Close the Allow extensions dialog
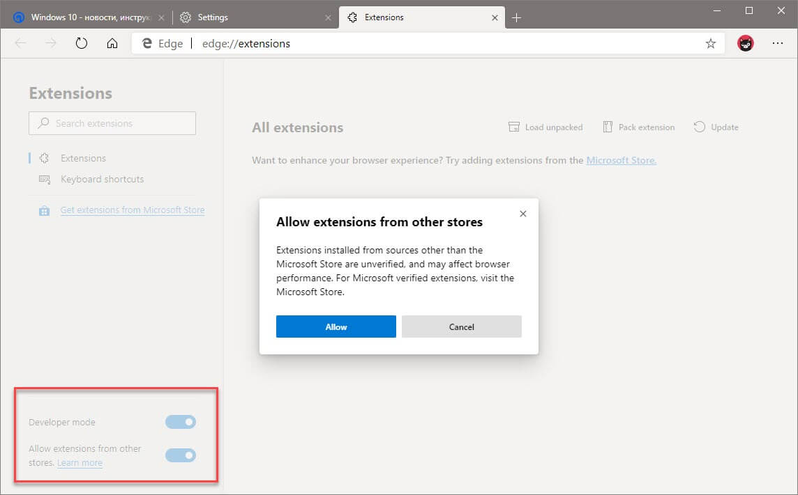Image resolution: width=798 pixels, height=495 pixels. [x=522, y=214]
